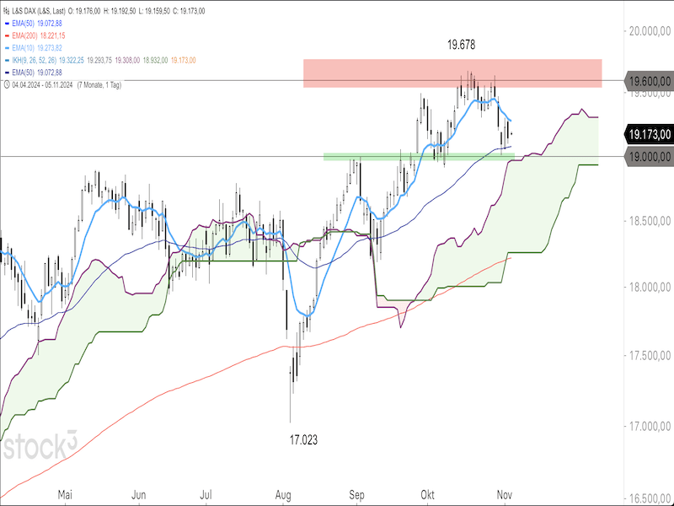Click the 20.000,00 price axis label
Image resolution: width=674 pixels, height=506 pixels.
[x=649, y=30]
